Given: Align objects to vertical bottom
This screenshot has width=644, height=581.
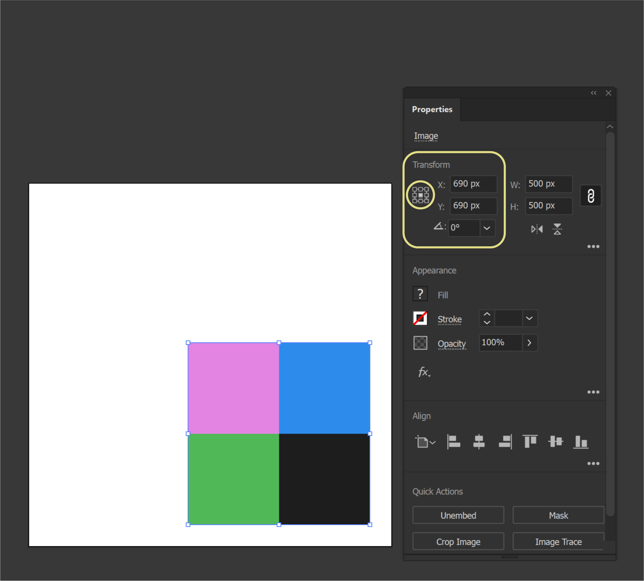Looking at the screenshot, I should tap(581, 442).
